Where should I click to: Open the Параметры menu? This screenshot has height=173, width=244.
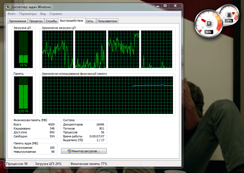pyautogui.click(x=28, y=14)
